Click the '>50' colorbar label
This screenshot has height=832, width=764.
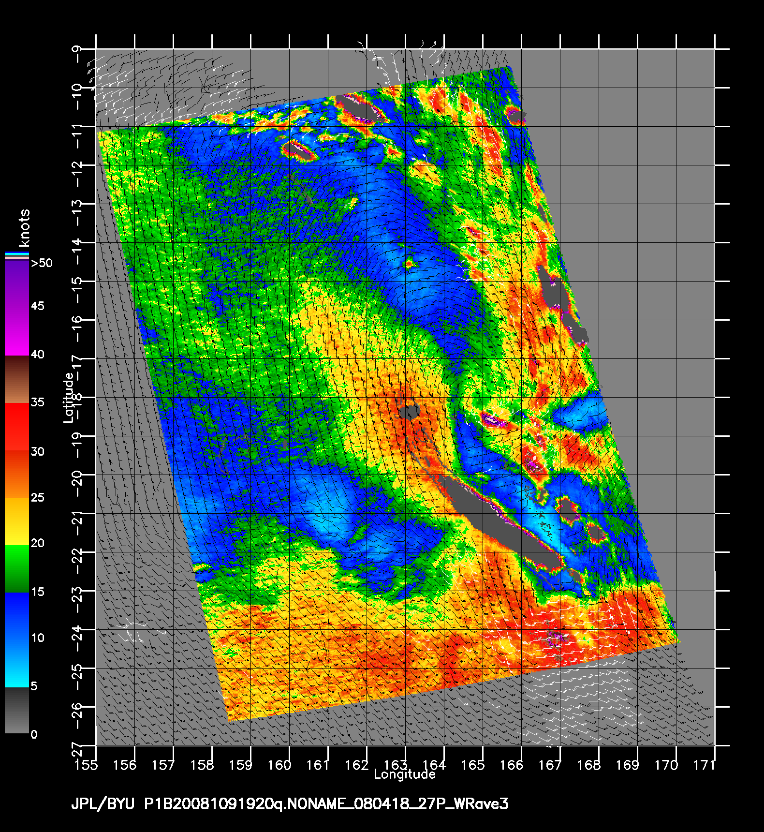(42, 263)
